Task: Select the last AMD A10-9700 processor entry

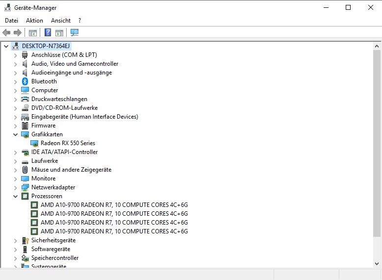Action: tap(114, 231)
